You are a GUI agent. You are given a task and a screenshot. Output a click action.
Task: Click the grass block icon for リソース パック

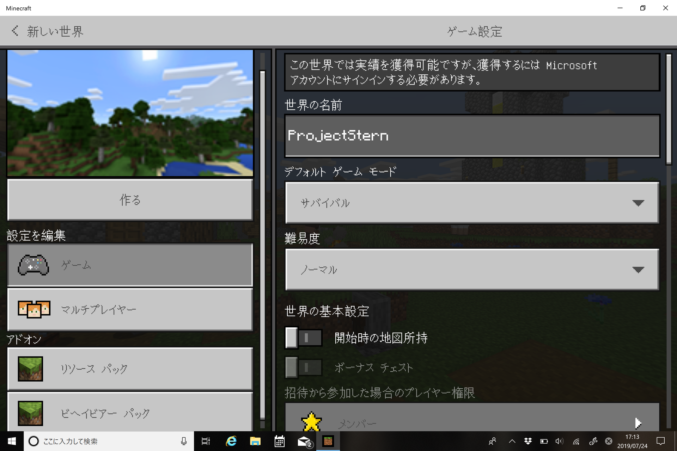click(30, 369)
